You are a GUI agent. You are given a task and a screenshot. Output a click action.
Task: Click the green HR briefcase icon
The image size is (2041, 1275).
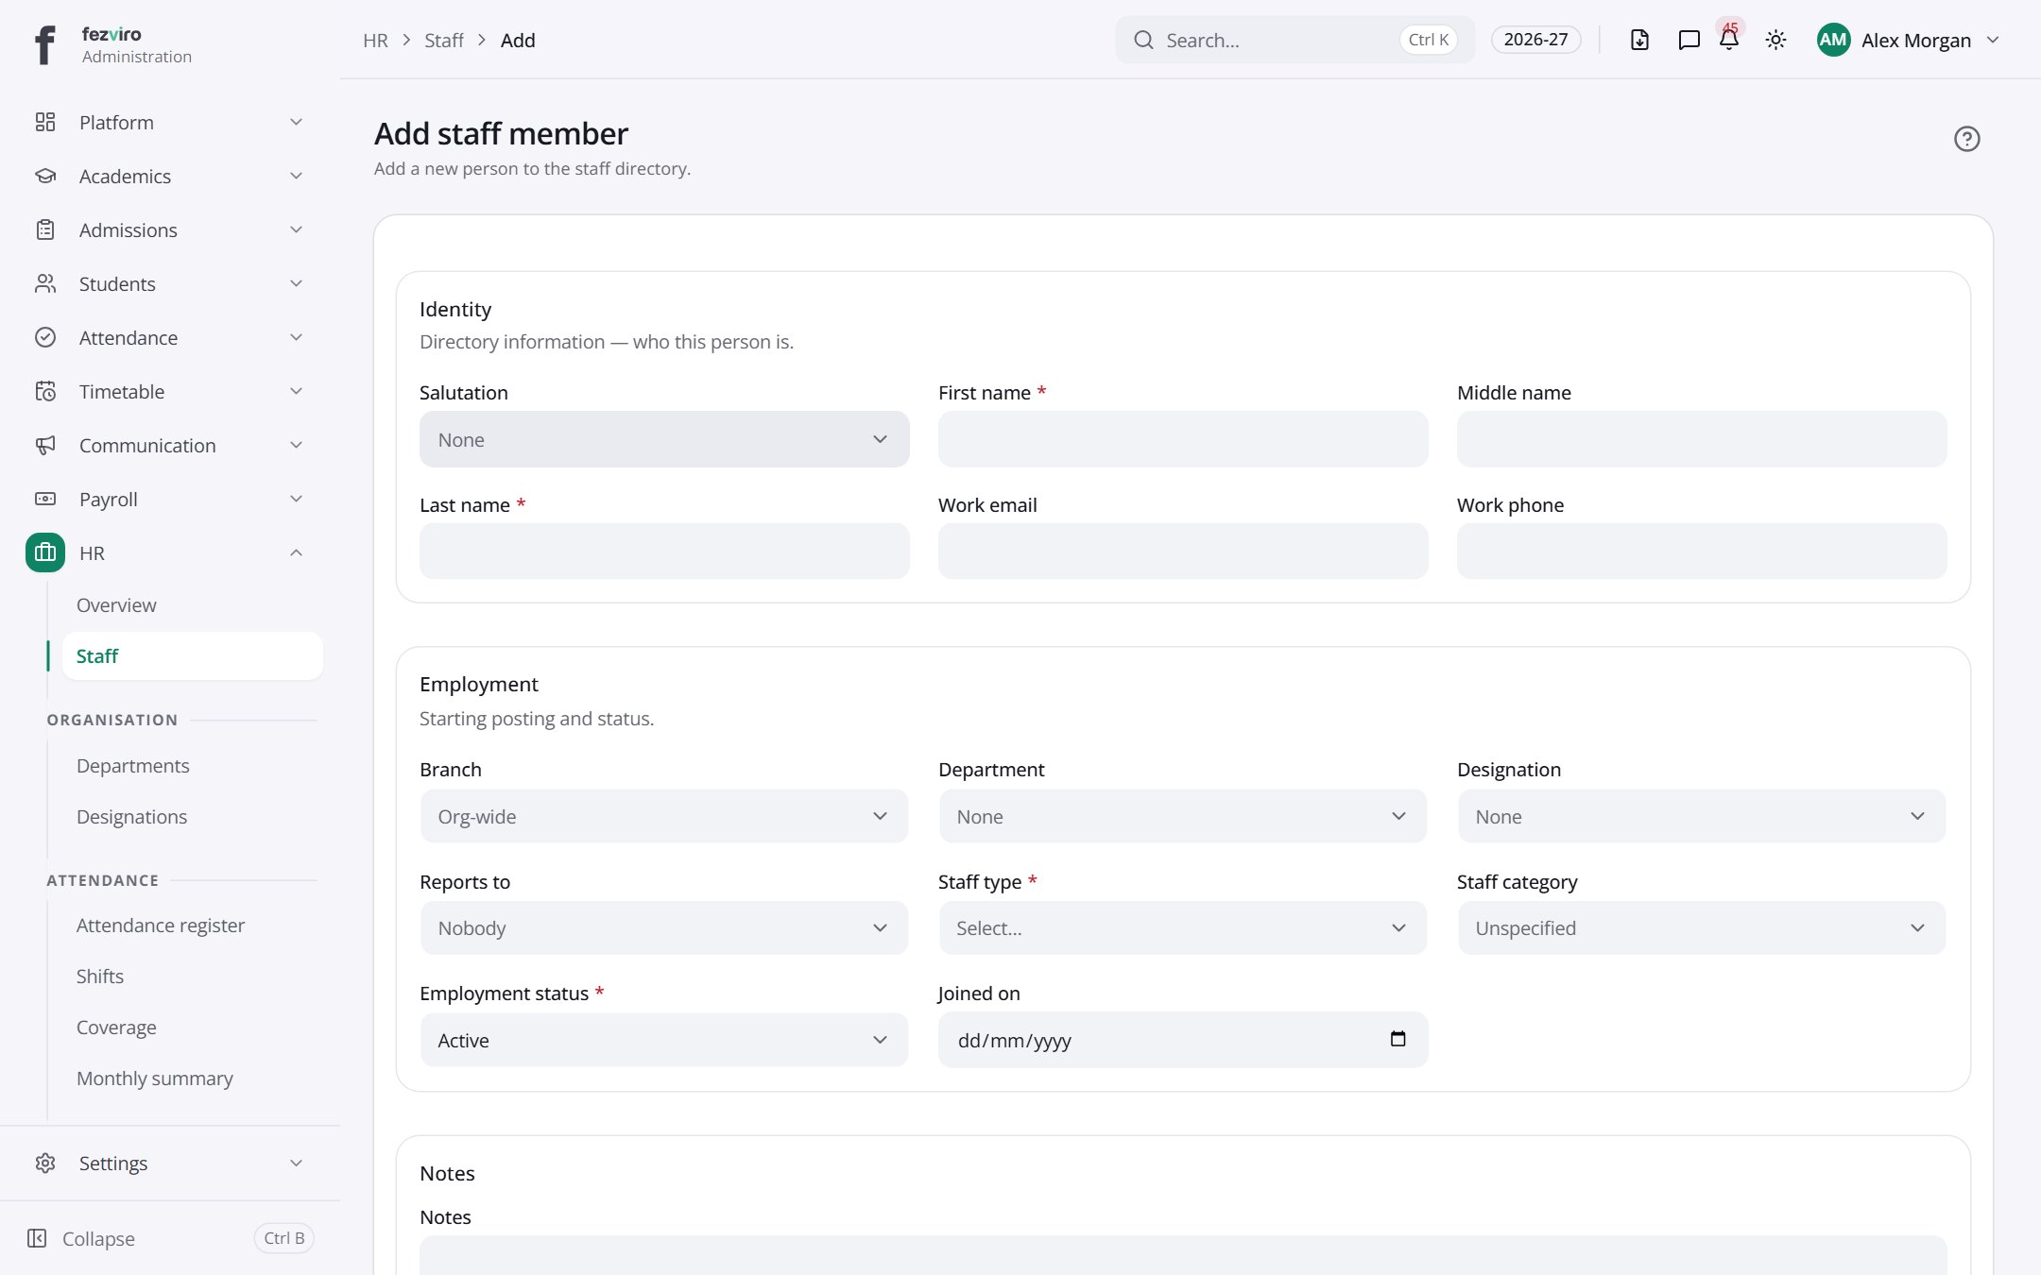(x=45, y=552)
